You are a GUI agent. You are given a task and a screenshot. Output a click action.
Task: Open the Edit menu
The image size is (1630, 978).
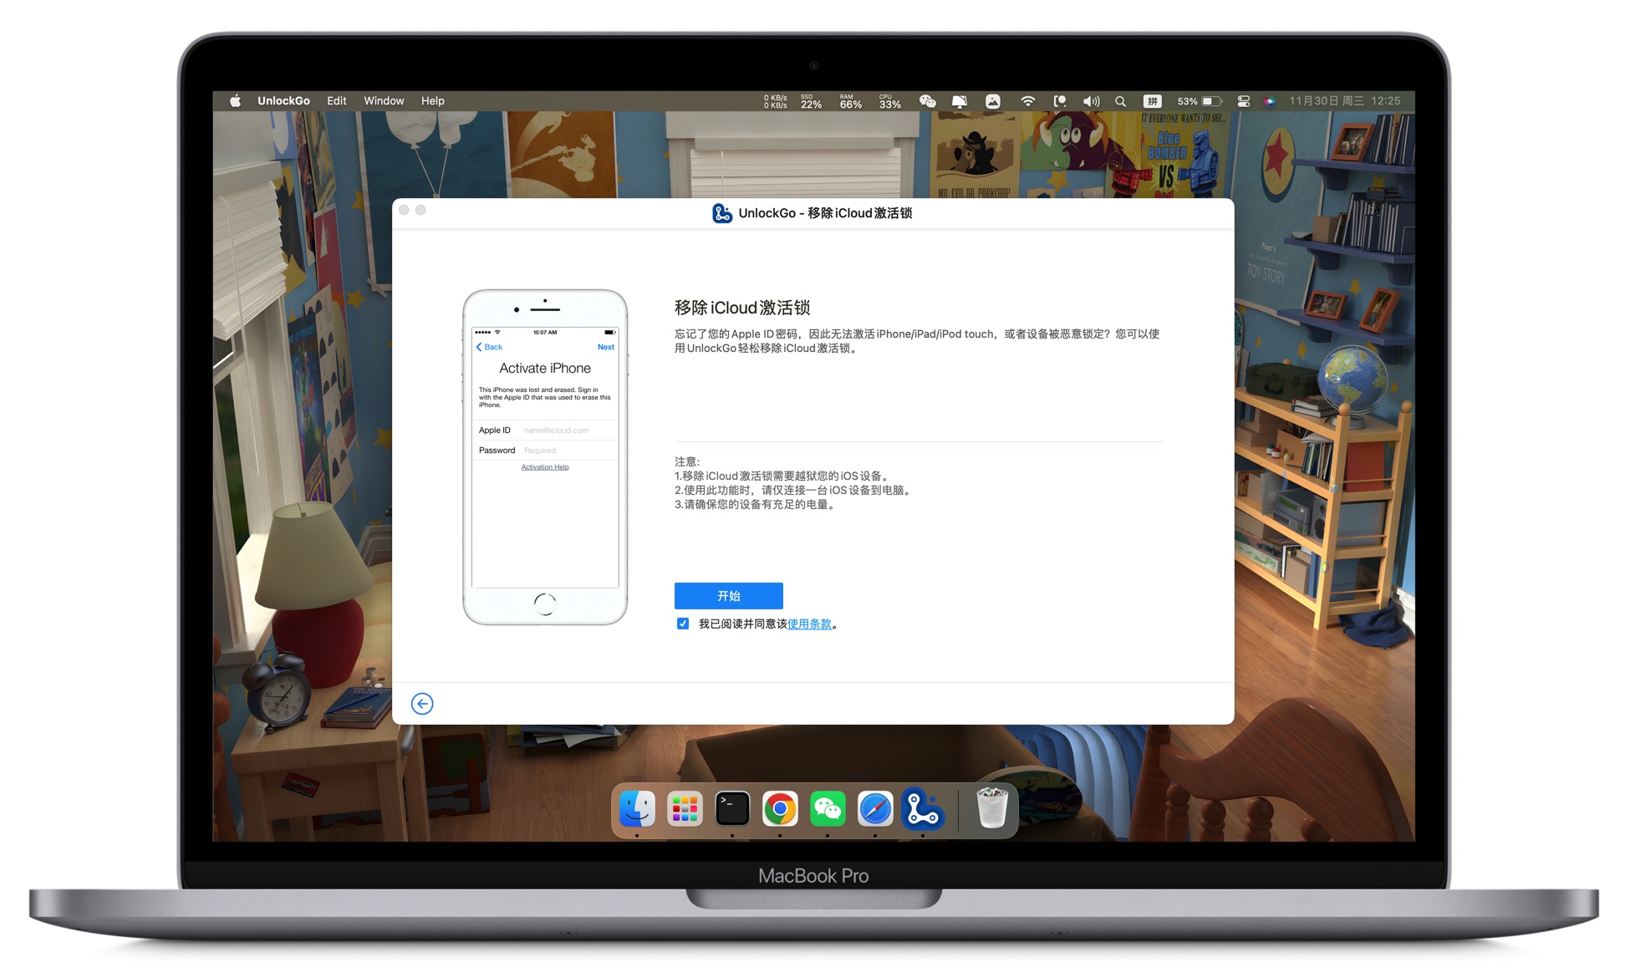coord(337,100)
